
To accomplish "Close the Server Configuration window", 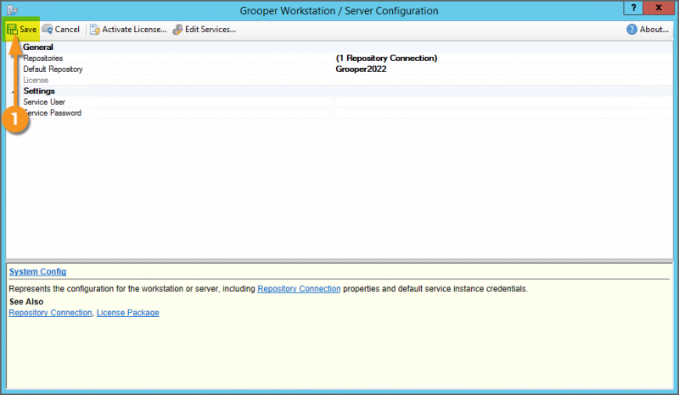I will 659,8.
